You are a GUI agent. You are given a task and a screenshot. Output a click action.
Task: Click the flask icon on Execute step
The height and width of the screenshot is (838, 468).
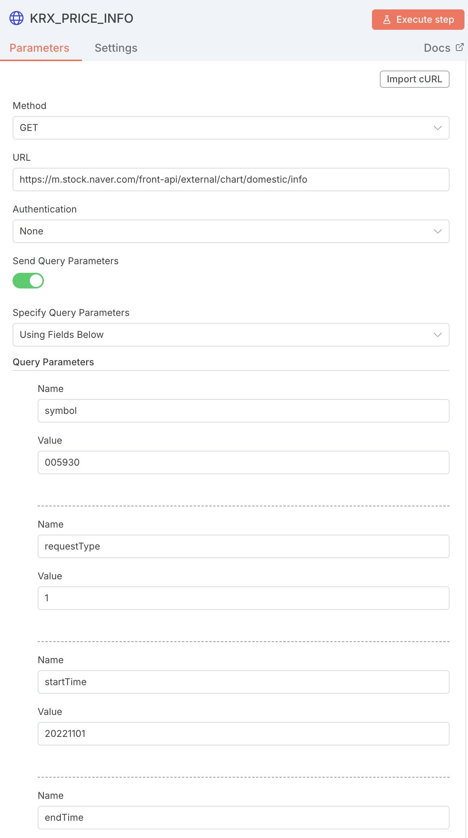pyautogui.click(x=387, y=20)
